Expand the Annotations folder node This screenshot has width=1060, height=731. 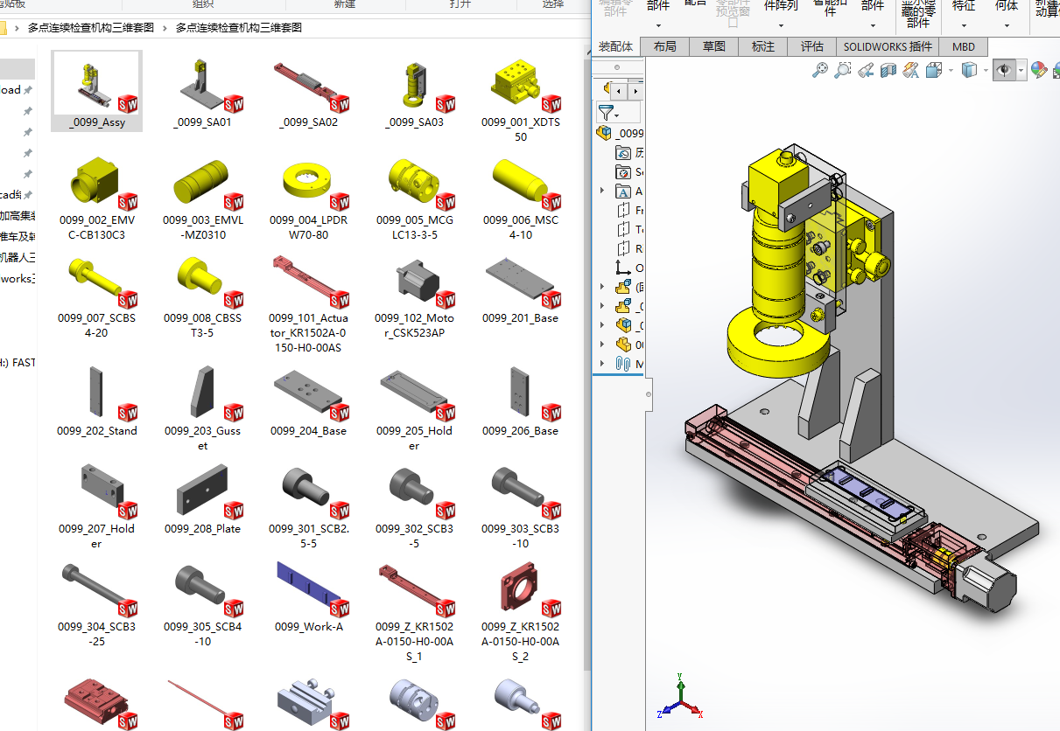pos(601,191)
